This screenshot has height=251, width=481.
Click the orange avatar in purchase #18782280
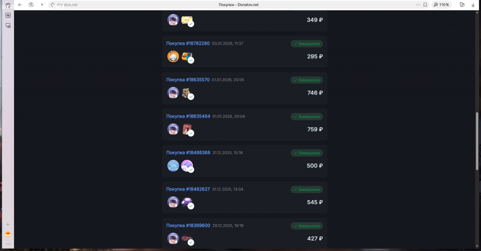(173, 56)
